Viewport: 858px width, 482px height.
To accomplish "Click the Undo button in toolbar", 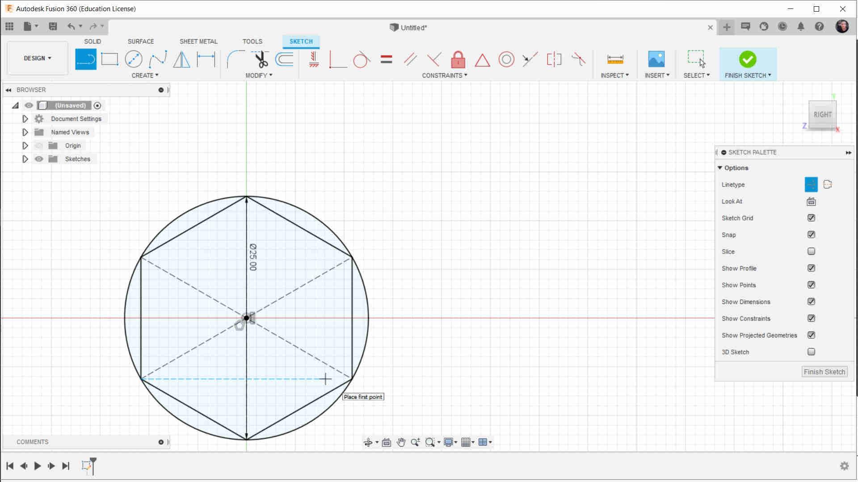I will coord(71,26).
